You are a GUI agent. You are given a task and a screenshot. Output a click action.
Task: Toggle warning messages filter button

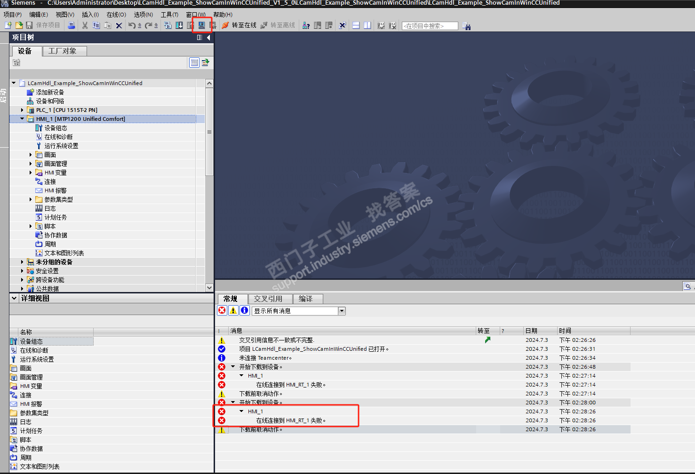point(233,310)
